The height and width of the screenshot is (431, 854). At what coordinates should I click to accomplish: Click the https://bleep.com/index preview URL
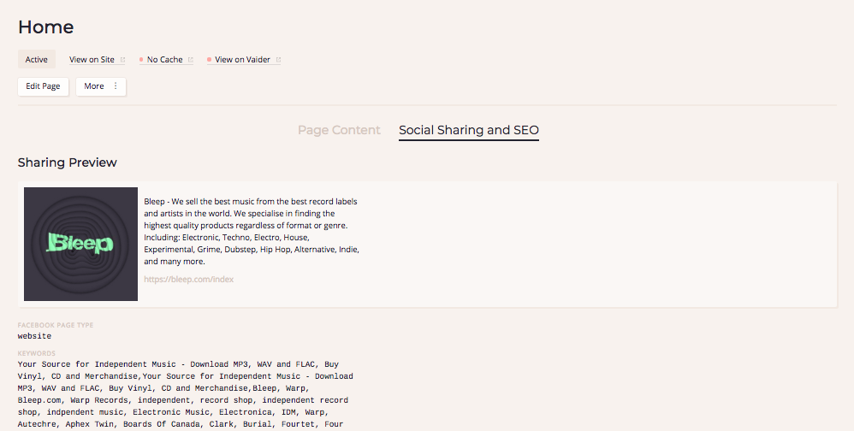coord(188,280)
